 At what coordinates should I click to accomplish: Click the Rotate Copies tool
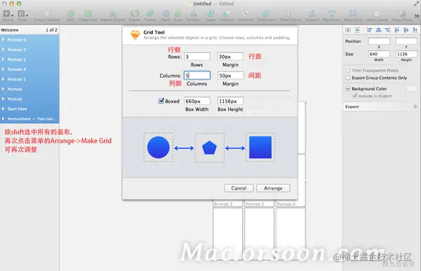click(113, 14)
